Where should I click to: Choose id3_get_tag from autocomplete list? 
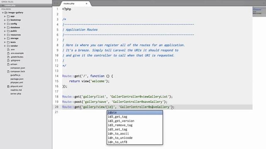pos(135,117)
